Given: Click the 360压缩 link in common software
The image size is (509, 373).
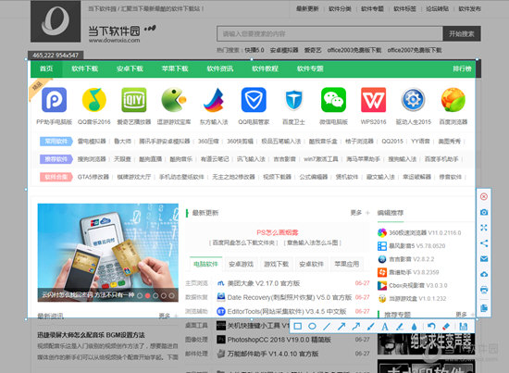Looking at the screenshot, I should tap(208, 142).
